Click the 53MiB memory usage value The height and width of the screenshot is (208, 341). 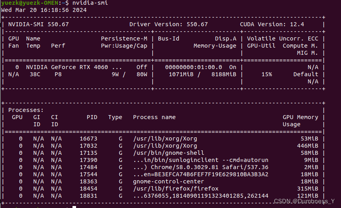click(x=309, y=139)
